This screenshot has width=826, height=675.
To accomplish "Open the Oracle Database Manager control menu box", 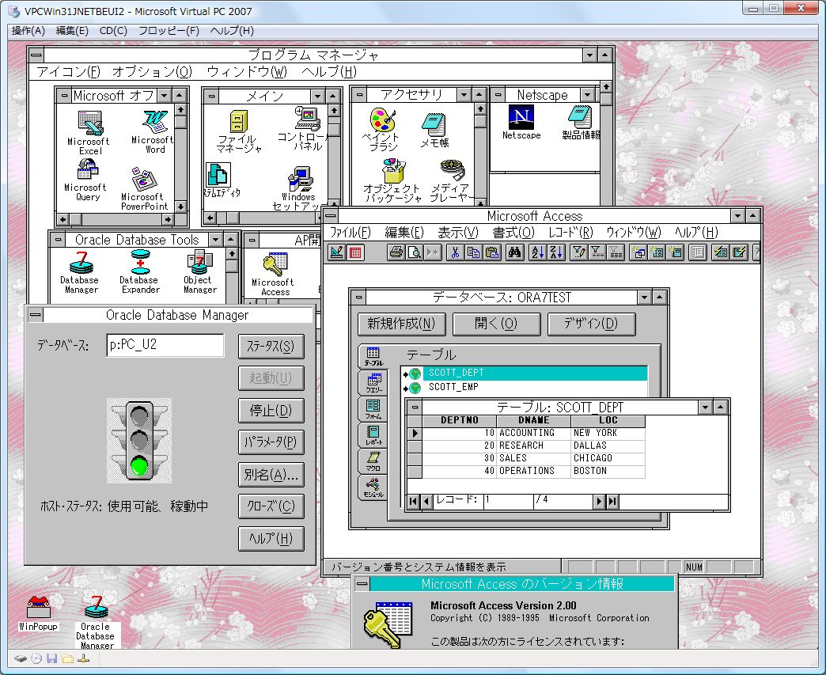I will tap(36, 315).
